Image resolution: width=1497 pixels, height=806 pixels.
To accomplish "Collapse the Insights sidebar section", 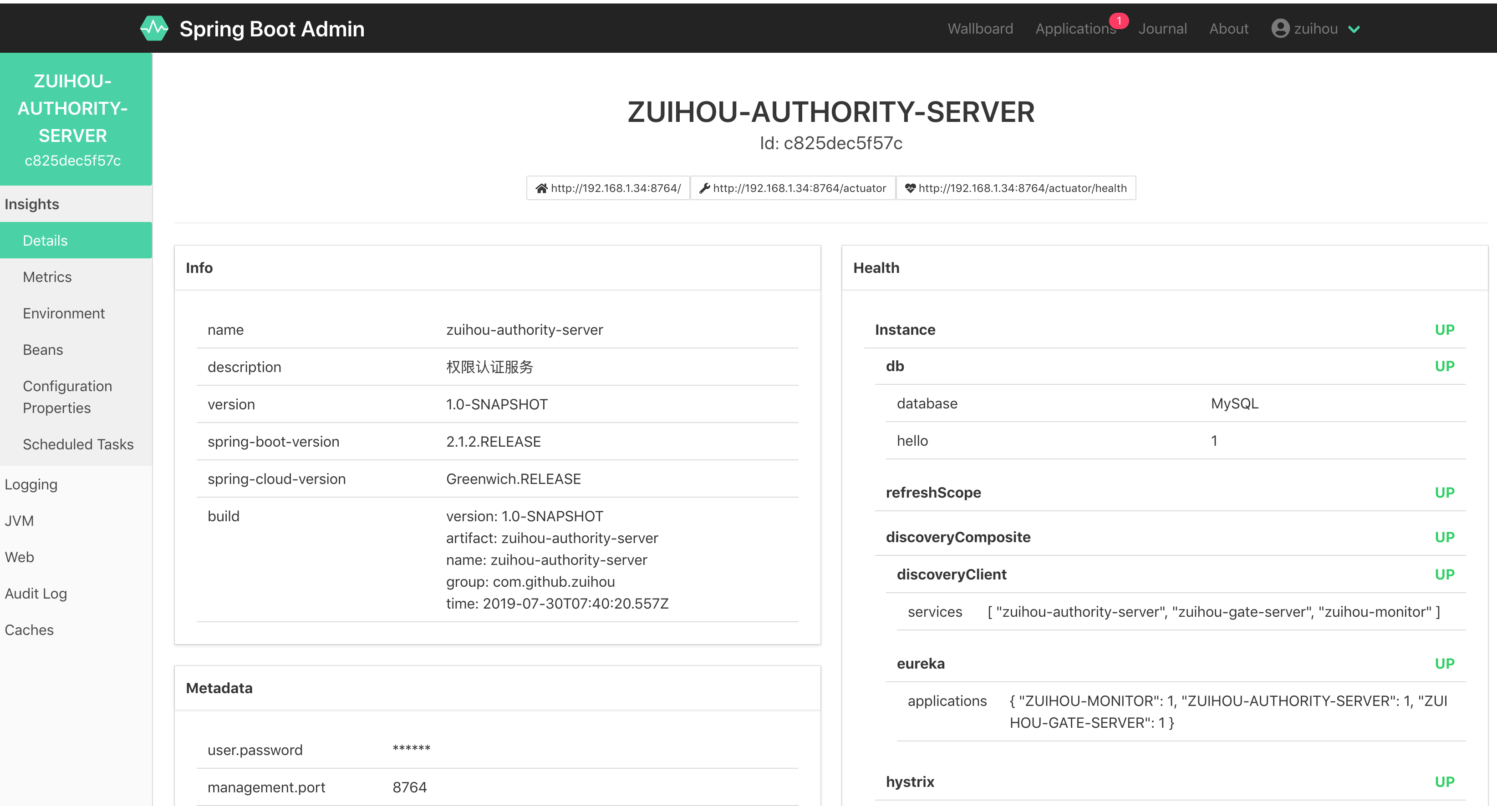I will (32, 204).
